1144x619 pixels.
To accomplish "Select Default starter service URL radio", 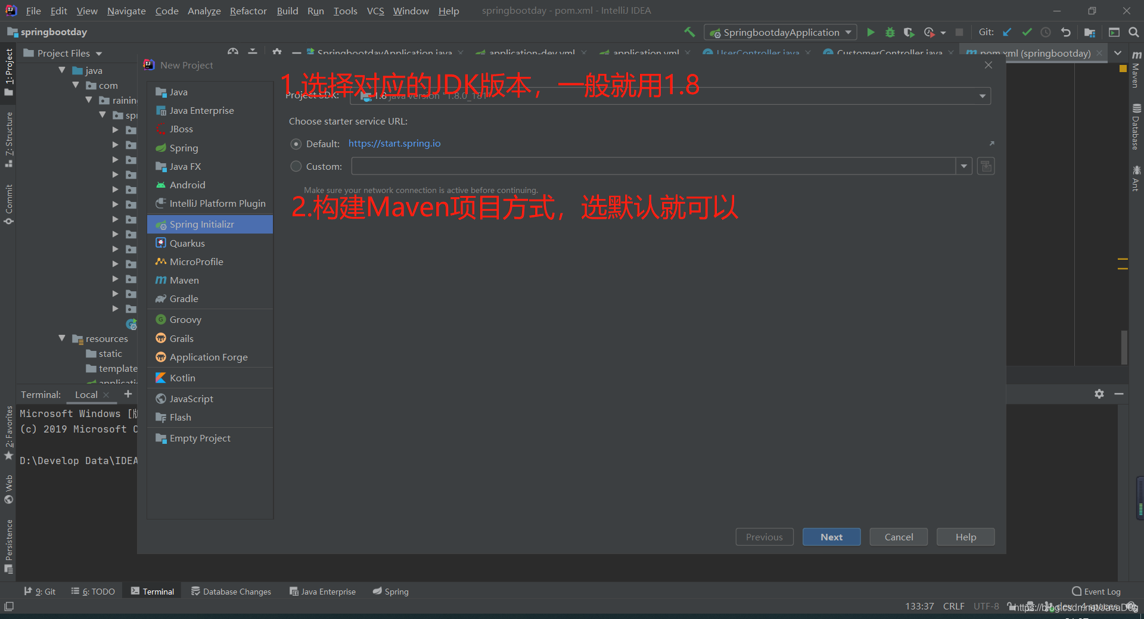I will [x=296, y=144].
